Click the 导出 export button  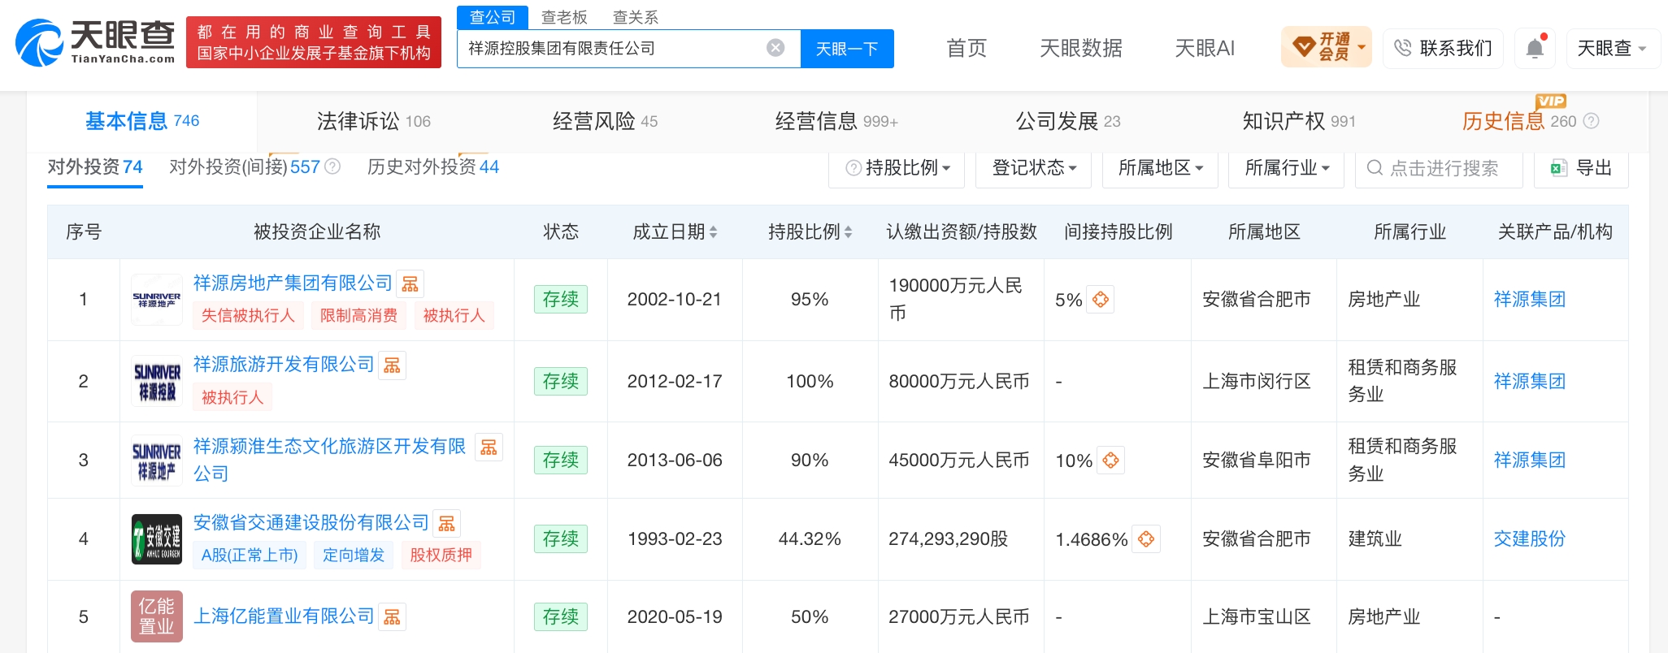tap(1581, 168)
